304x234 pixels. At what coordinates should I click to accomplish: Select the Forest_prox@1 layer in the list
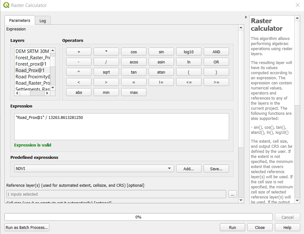31,64
